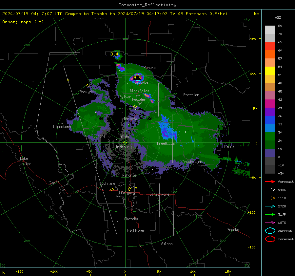
Task: Click the Hanna label
Action: coord(229,146)
